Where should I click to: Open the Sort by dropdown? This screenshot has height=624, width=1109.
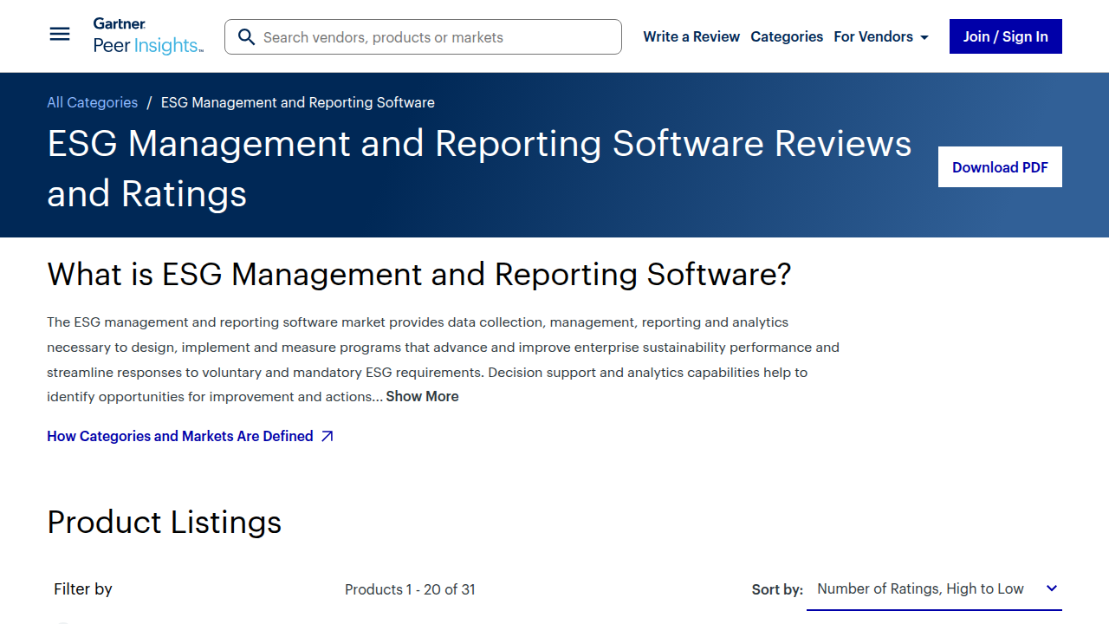point(934,589)
